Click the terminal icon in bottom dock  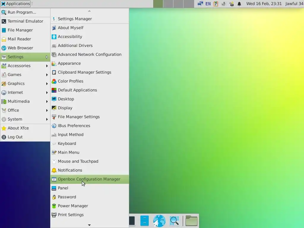click(132, 221)
